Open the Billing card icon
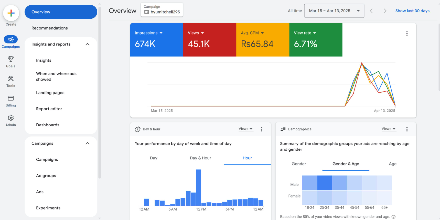 (x=11, y=98)
